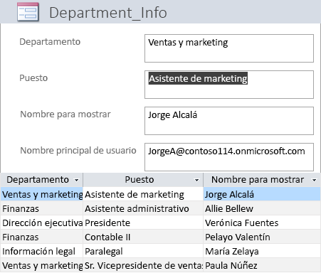
Task: Select Finanzas cell in Allie Bellew row
Action: point(42,208)
